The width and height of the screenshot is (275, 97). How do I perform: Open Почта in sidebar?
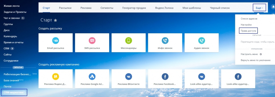click(x=7, y=86)
